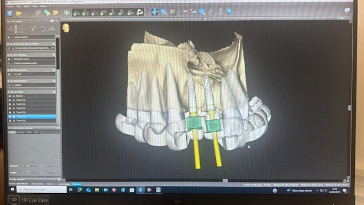Screen dimensions: 364x205
Task: Toggle the 2.1 mm measurement checkbox
Action: click(x=9, y=74)
